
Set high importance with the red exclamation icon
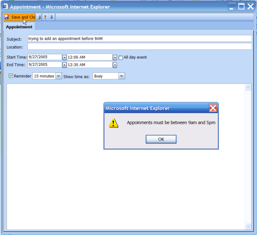pos(45,17)
